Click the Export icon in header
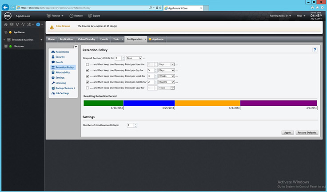This screenshot has height=192, width=327. (90, 16)
